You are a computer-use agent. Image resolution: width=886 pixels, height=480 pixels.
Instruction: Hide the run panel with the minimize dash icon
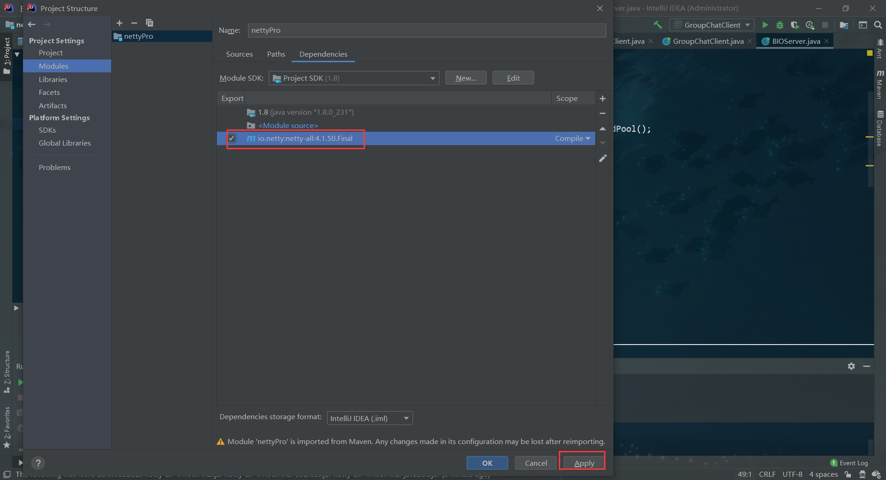click(867, 366)
